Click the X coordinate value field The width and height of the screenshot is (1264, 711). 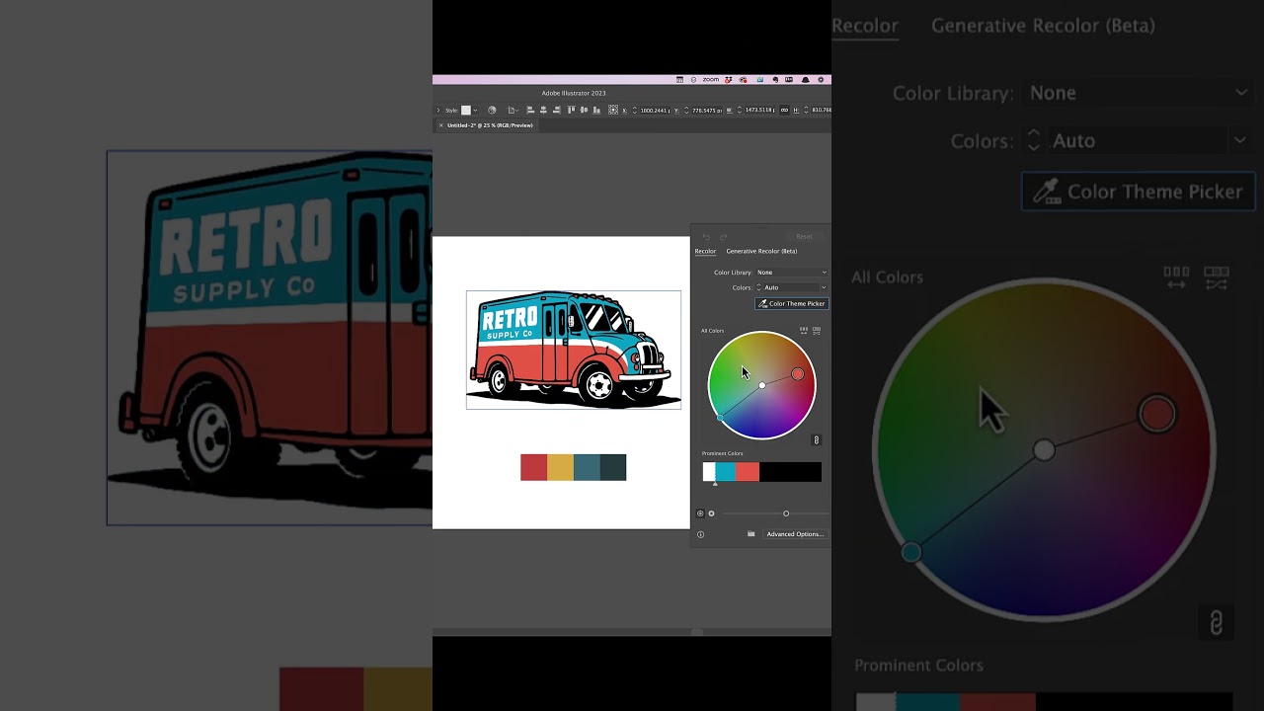click(x=654, y=111)
